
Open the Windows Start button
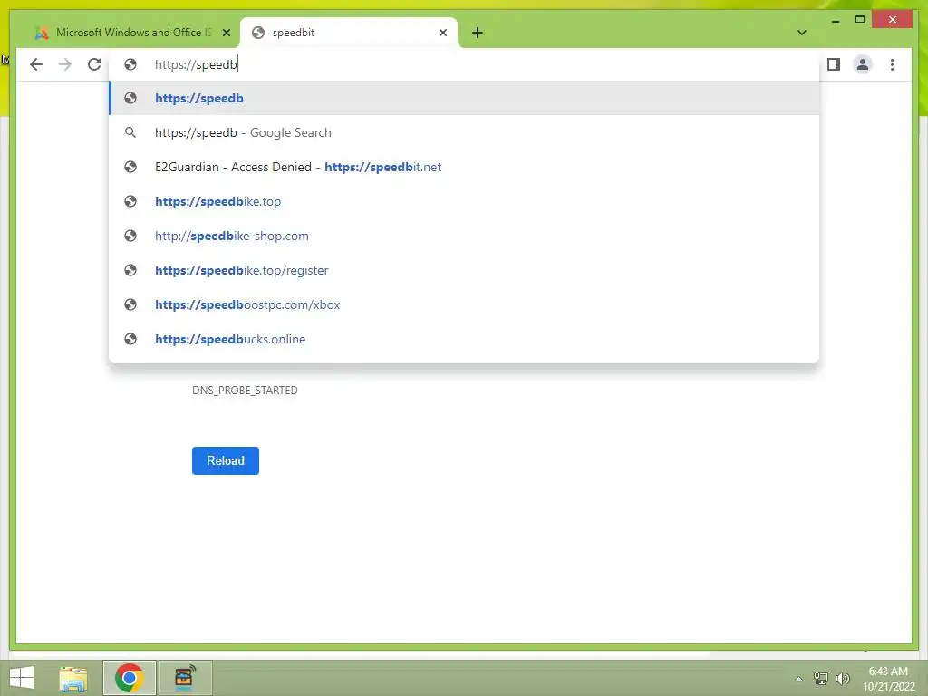coord(22,678)
